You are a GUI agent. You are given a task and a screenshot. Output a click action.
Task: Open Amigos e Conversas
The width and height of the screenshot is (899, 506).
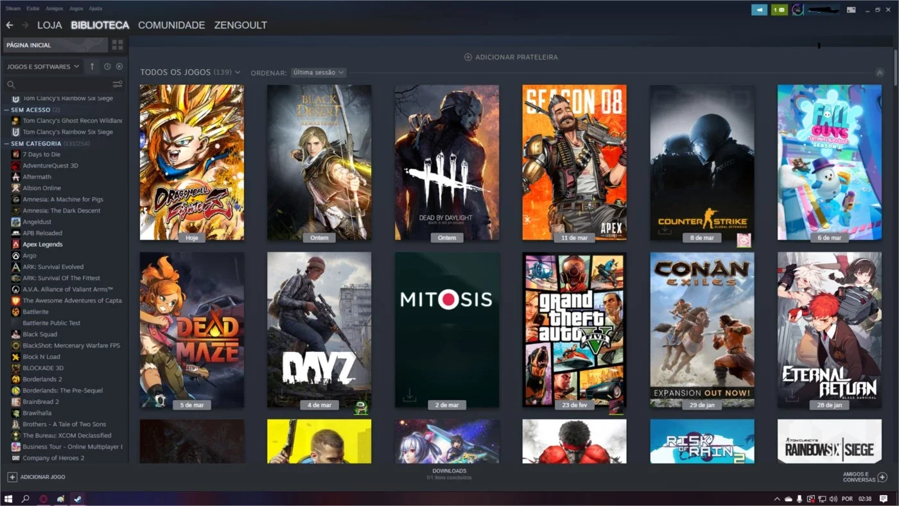(x=864, y=477)
